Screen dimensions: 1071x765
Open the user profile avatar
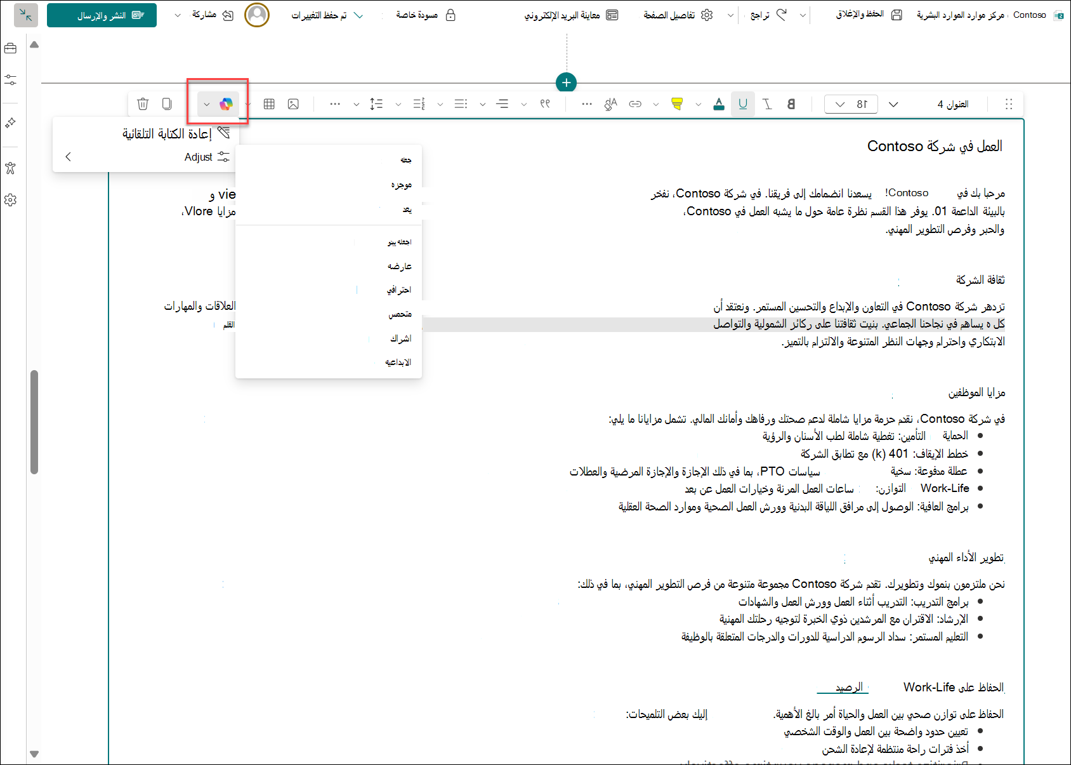coord(257,15)
